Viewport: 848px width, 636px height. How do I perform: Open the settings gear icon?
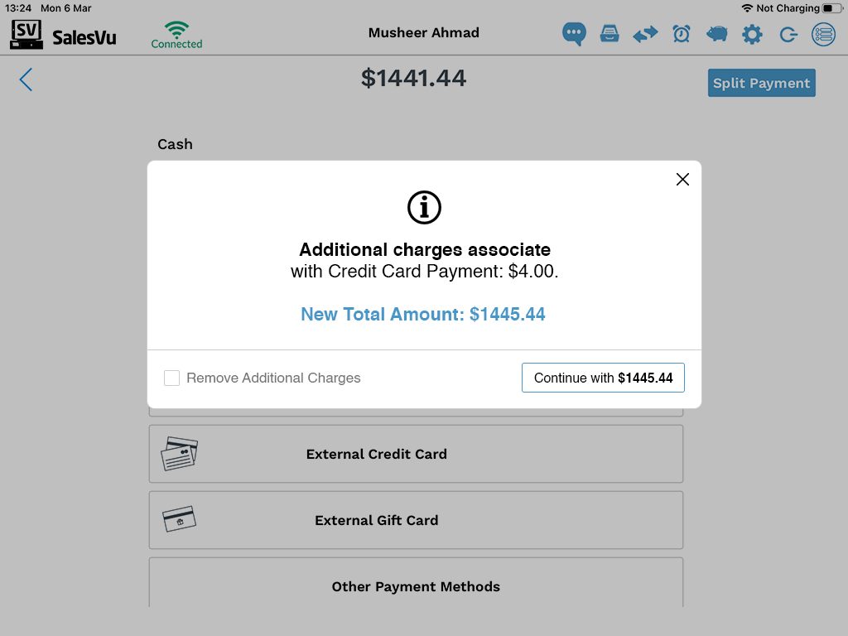click(x=752, y=34)
